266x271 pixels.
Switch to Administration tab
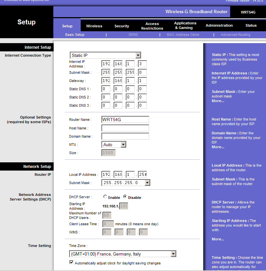219,25
